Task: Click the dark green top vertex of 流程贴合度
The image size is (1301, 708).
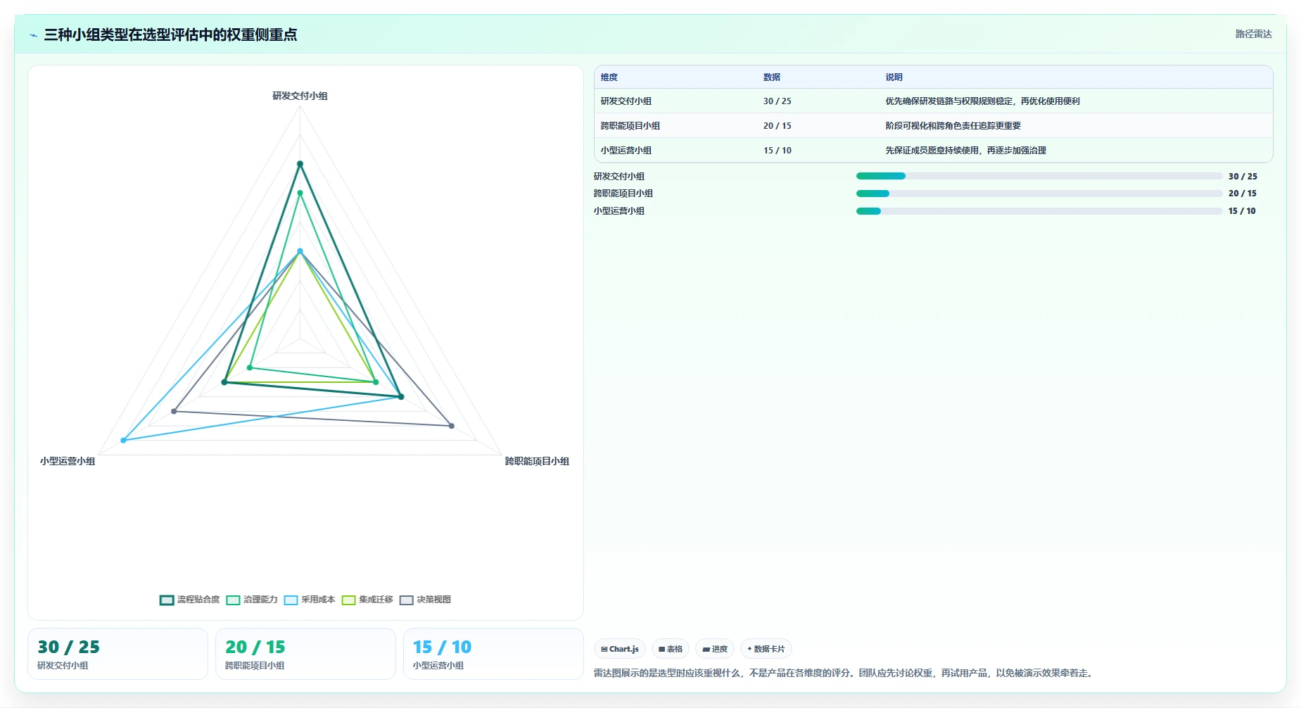Action: tap(300, 164)
